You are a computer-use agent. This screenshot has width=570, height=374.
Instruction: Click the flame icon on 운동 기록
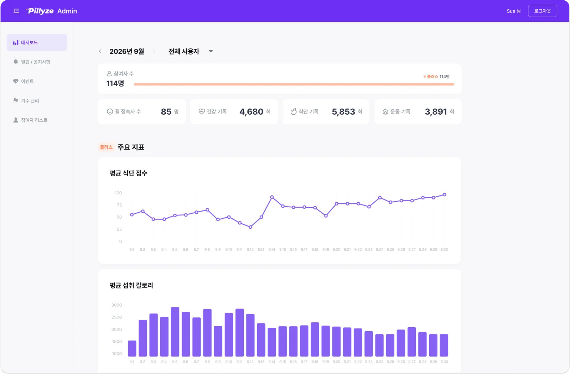pyautogui.click(x=385, y=111)
